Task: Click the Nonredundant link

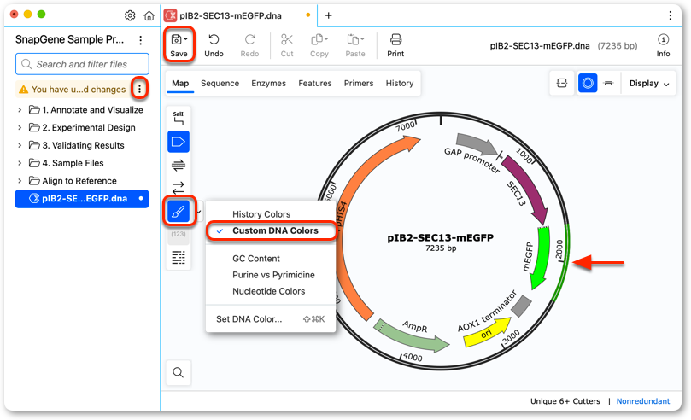Action: coord(642,401)
